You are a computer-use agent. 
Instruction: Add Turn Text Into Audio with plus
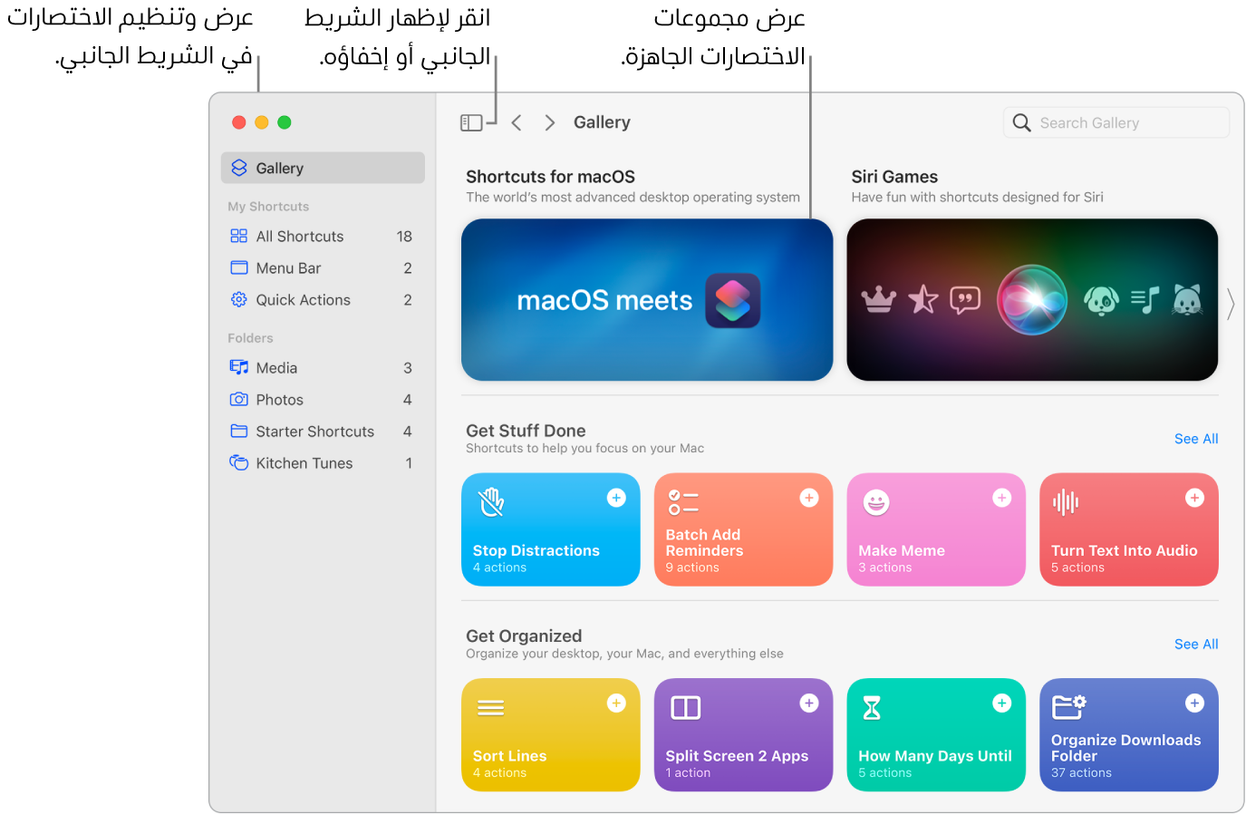coord(1195,498)
